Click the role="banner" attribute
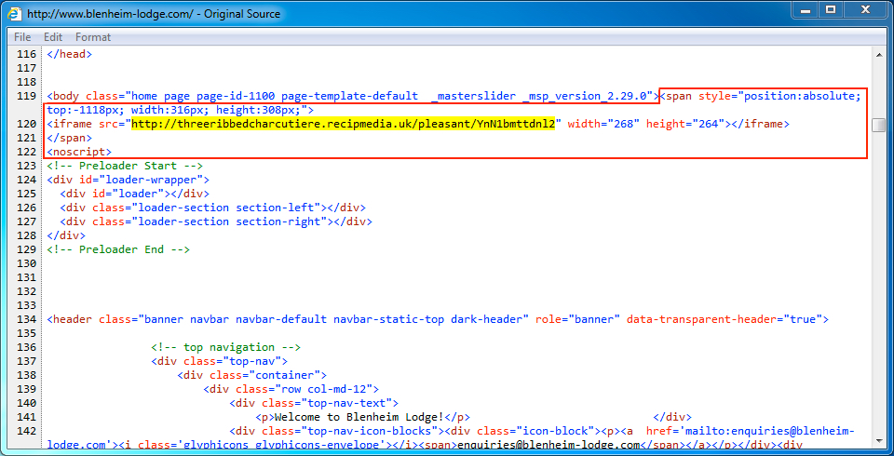The height and width of the screenshot is (456, 894). point(577,319)
